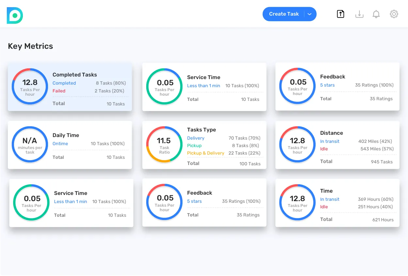This screenshot has width=408, height=276.
Task: Click the Ontime link in Daily Time
Action: click(60, 144)
